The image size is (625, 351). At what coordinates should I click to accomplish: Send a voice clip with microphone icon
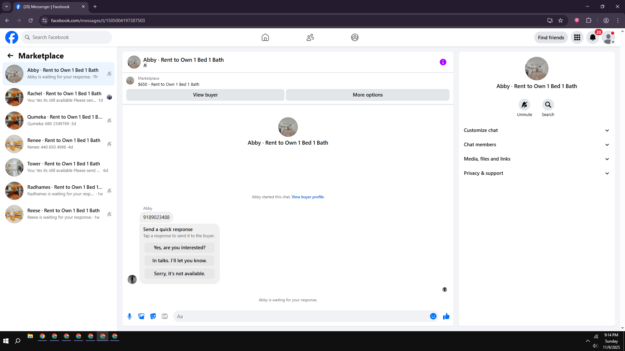130,316
